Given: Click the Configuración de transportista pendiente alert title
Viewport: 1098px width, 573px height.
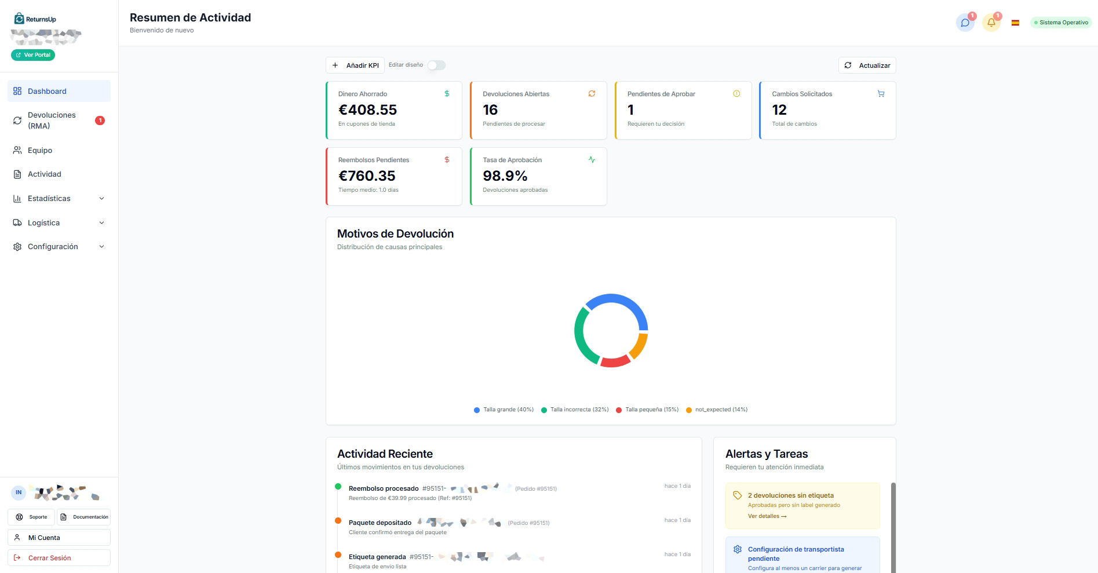Looking at the screenshot, I should 796,554.
